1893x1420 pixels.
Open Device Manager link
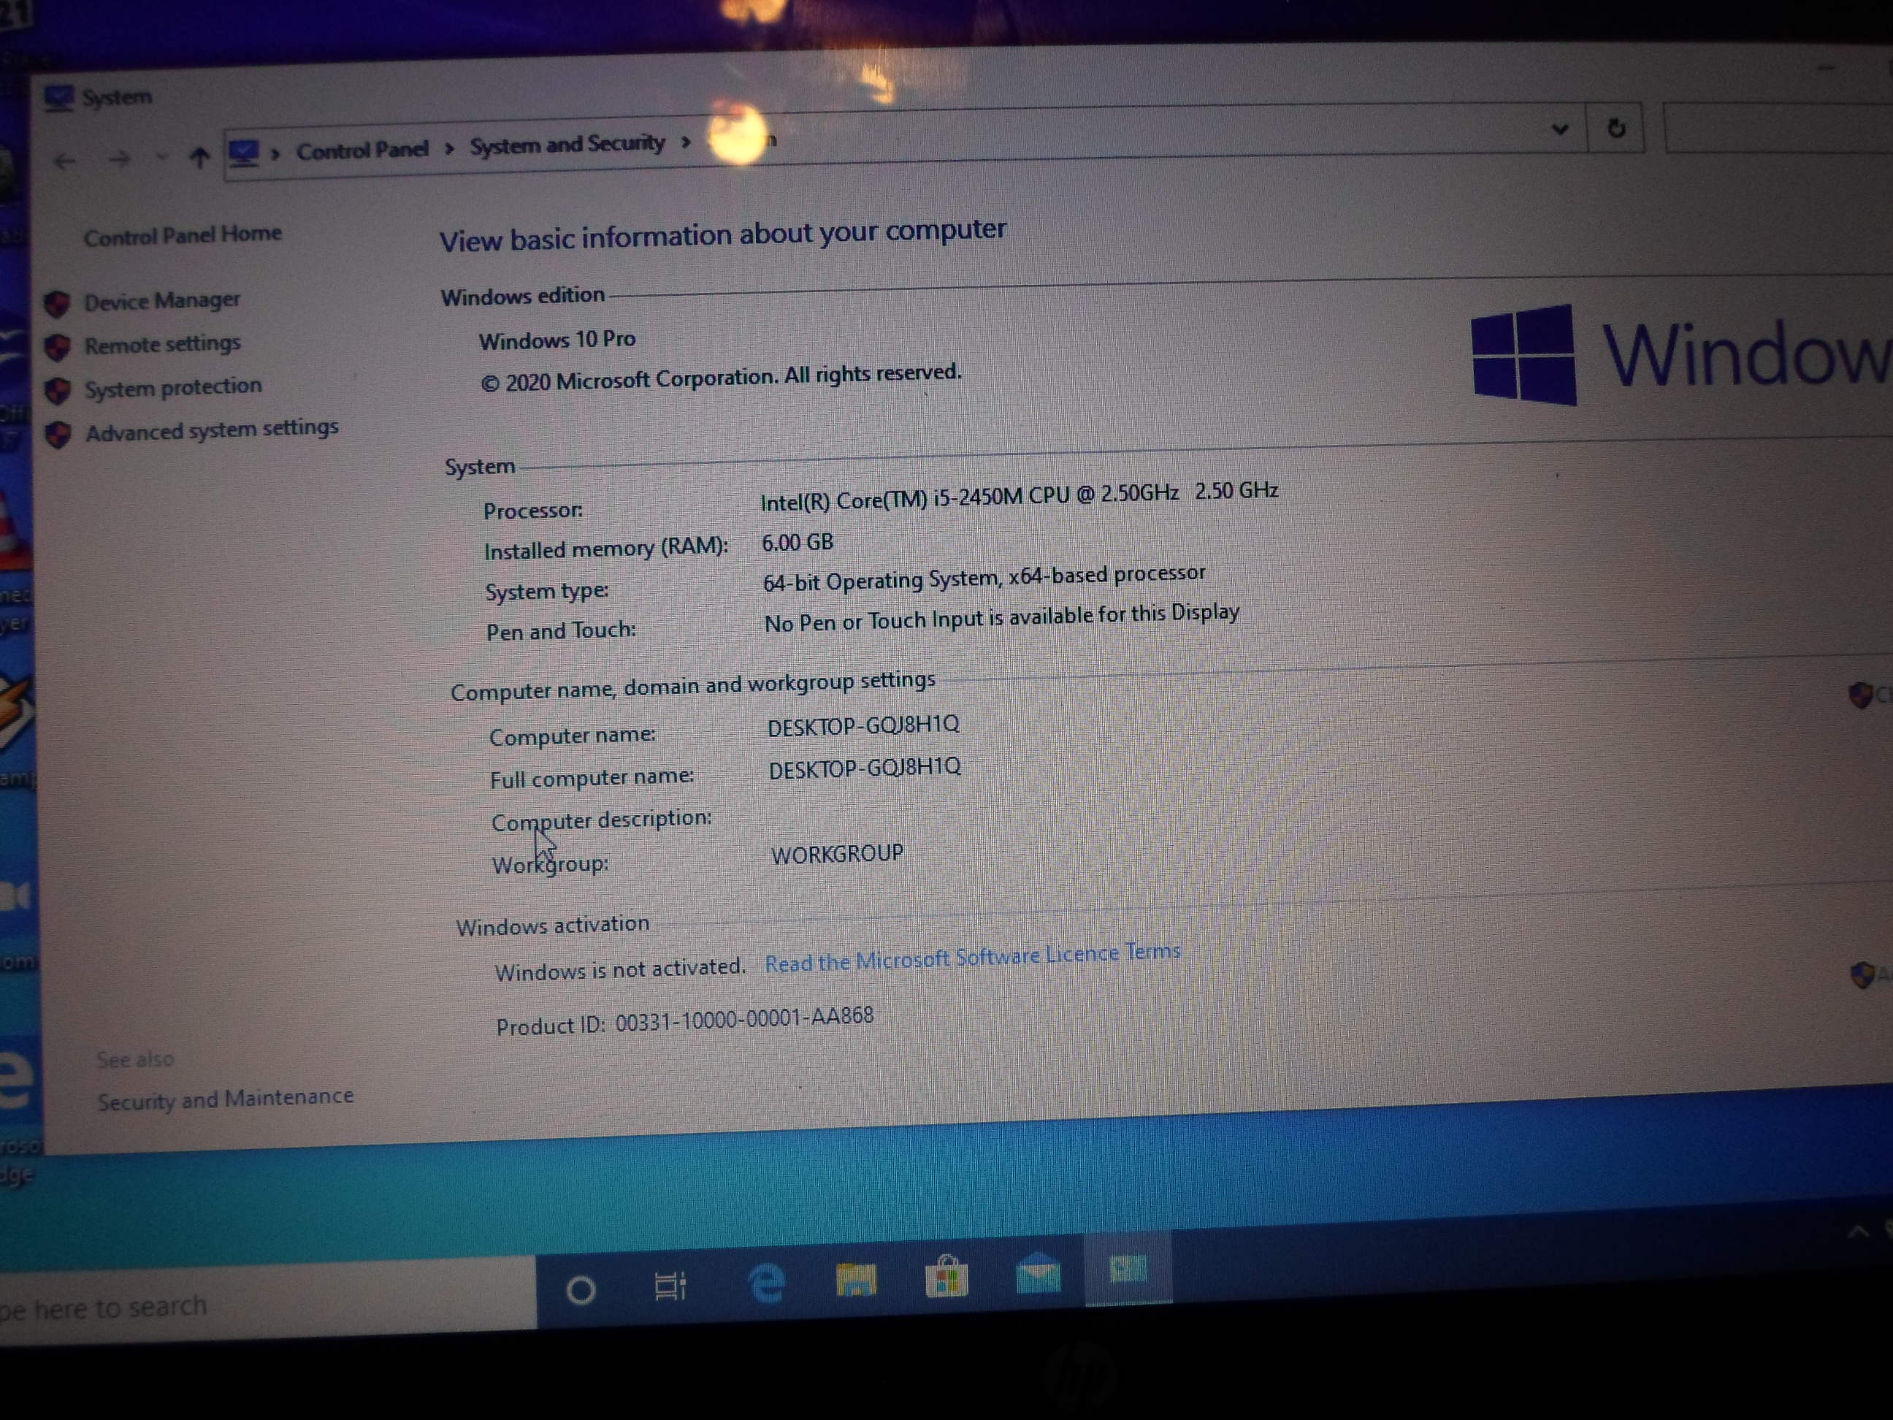(x=161, y=300)
